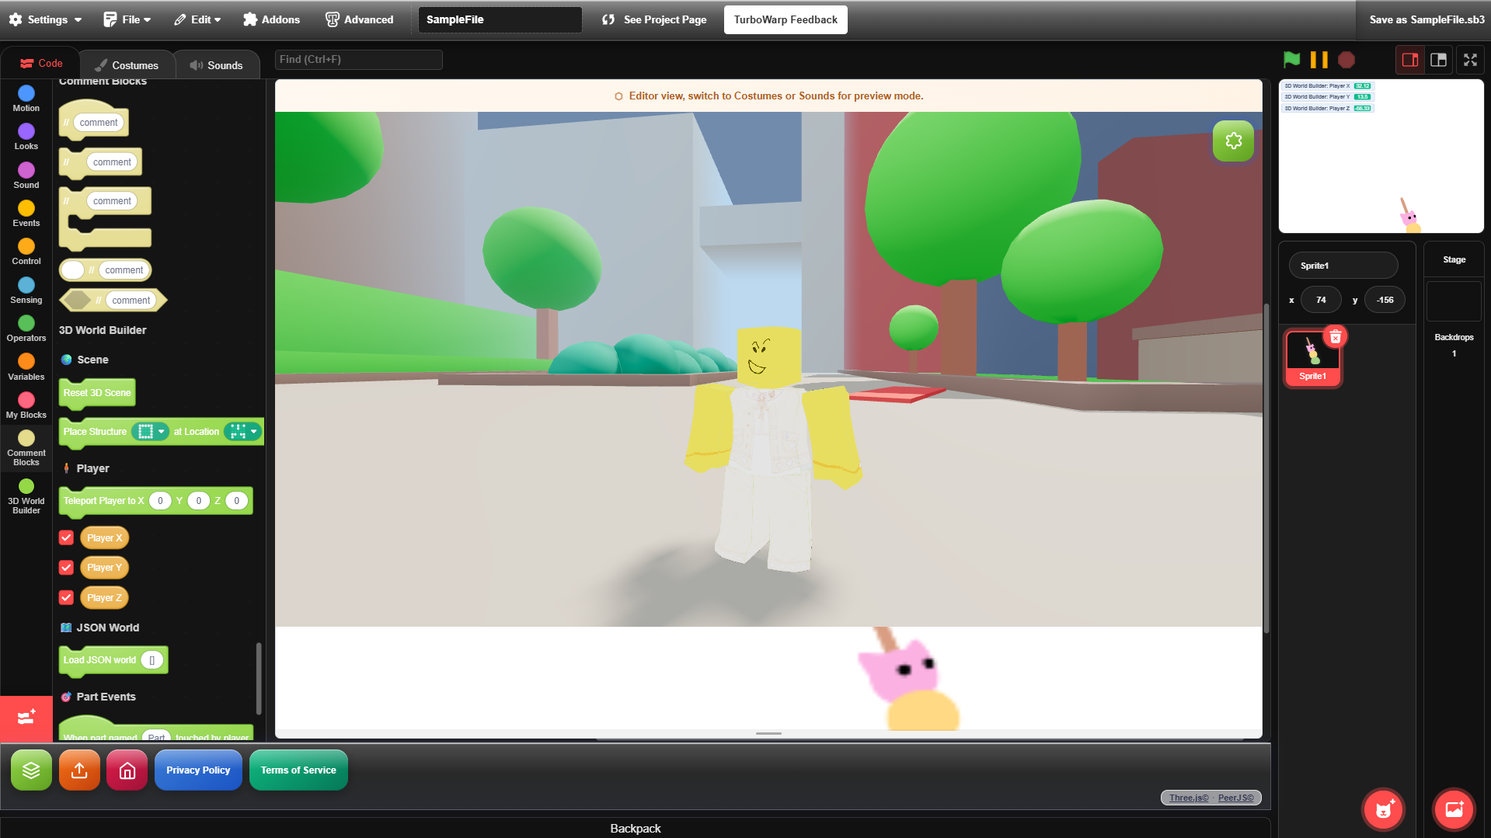Open the Edit dropdown menu
The height and width of the screenshot is (838, 1491).
[x=197, y=19]
